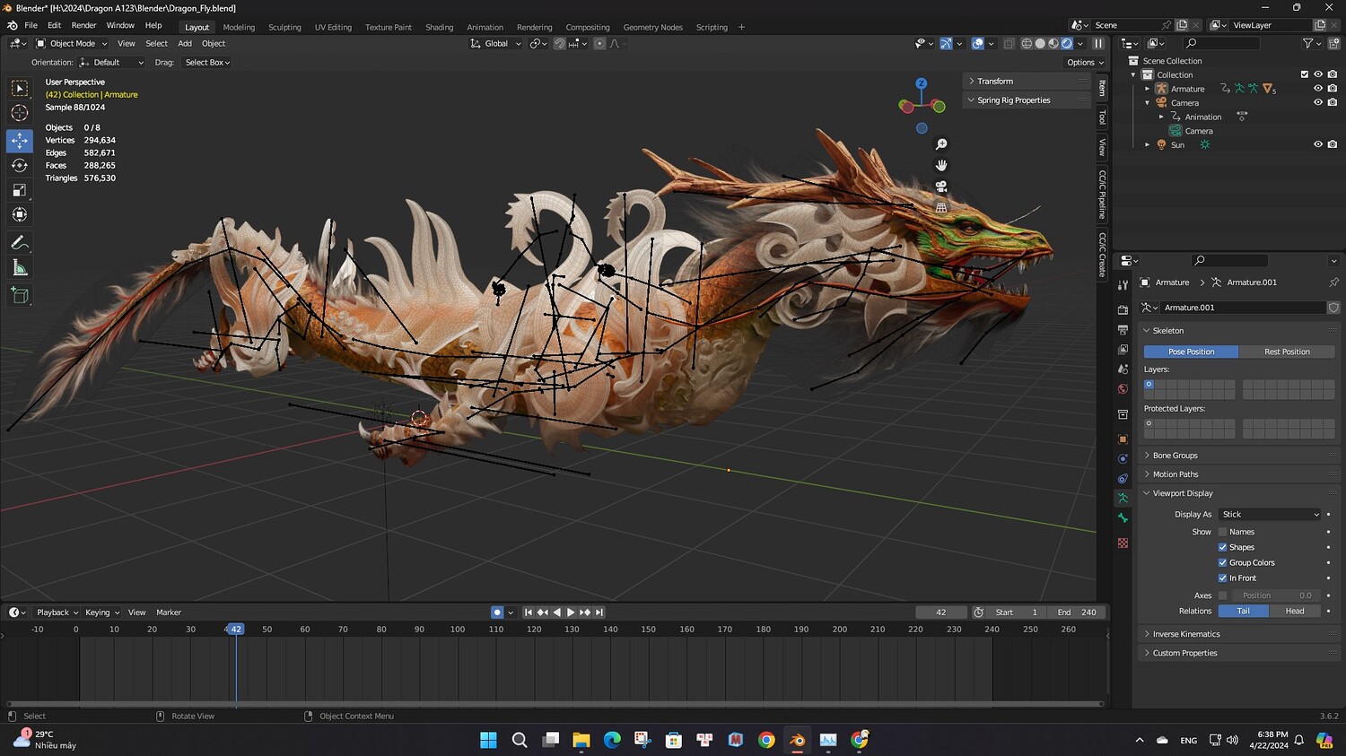Hide the Camera object using its eye icon

(1318, 102)
